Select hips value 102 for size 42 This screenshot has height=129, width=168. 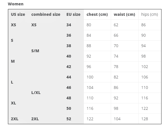(144, 67)
